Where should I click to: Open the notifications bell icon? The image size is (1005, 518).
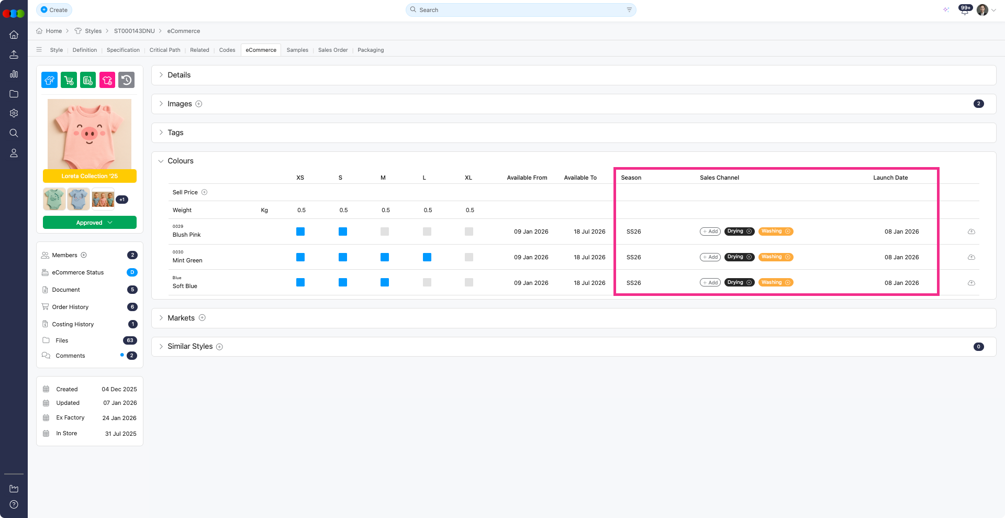coord(964,10)
